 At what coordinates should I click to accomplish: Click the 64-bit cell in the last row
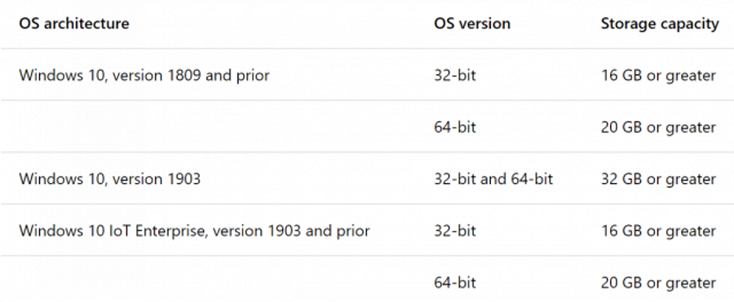[454, 282]
